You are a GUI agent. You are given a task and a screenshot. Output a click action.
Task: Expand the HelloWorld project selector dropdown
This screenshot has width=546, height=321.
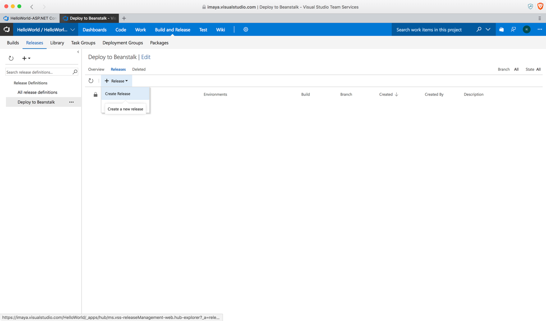coord(73,30)
